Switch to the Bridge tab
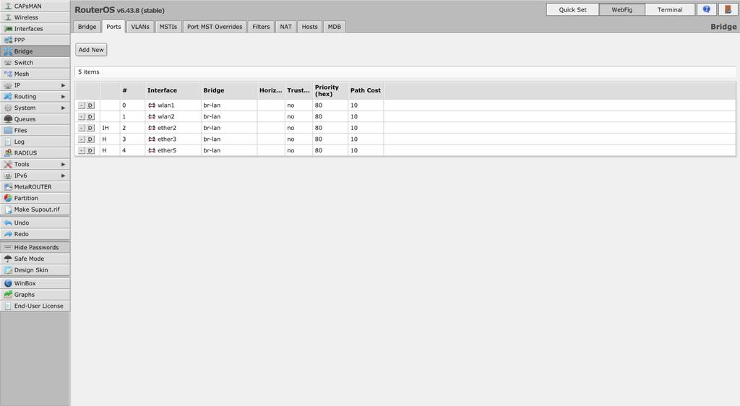The height and width of the screenshot is (406, 740). 87,27
